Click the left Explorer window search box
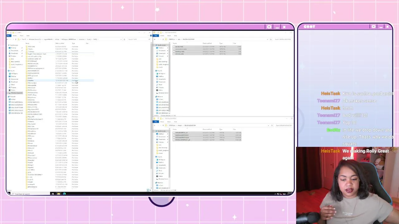Screen dimensions: 399x224 pos(139,39)
